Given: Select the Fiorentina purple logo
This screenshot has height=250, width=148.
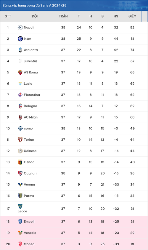Looking at the screenshot, I should (x=20, y=95).
